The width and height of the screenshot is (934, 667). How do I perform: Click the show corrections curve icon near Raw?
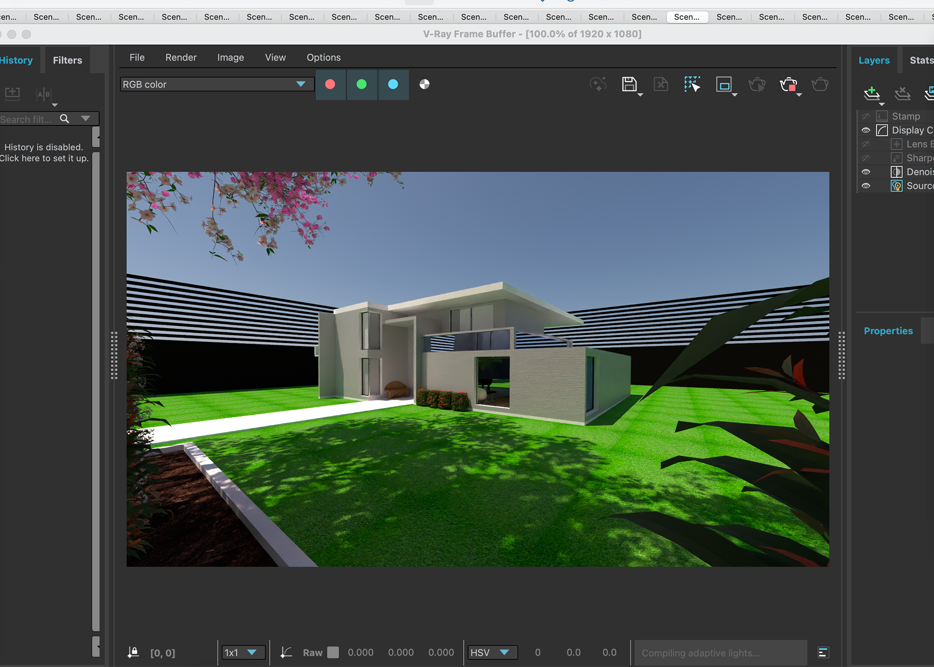coord(286,652)
